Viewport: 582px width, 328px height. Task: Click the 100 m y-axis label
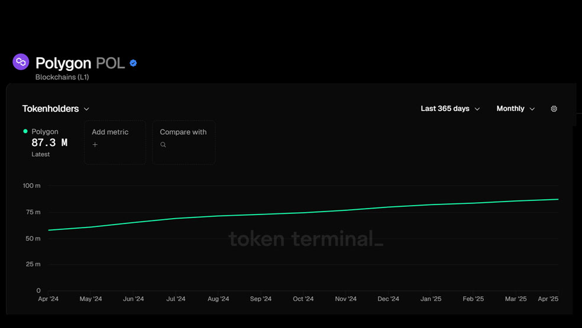coord(31,186)
